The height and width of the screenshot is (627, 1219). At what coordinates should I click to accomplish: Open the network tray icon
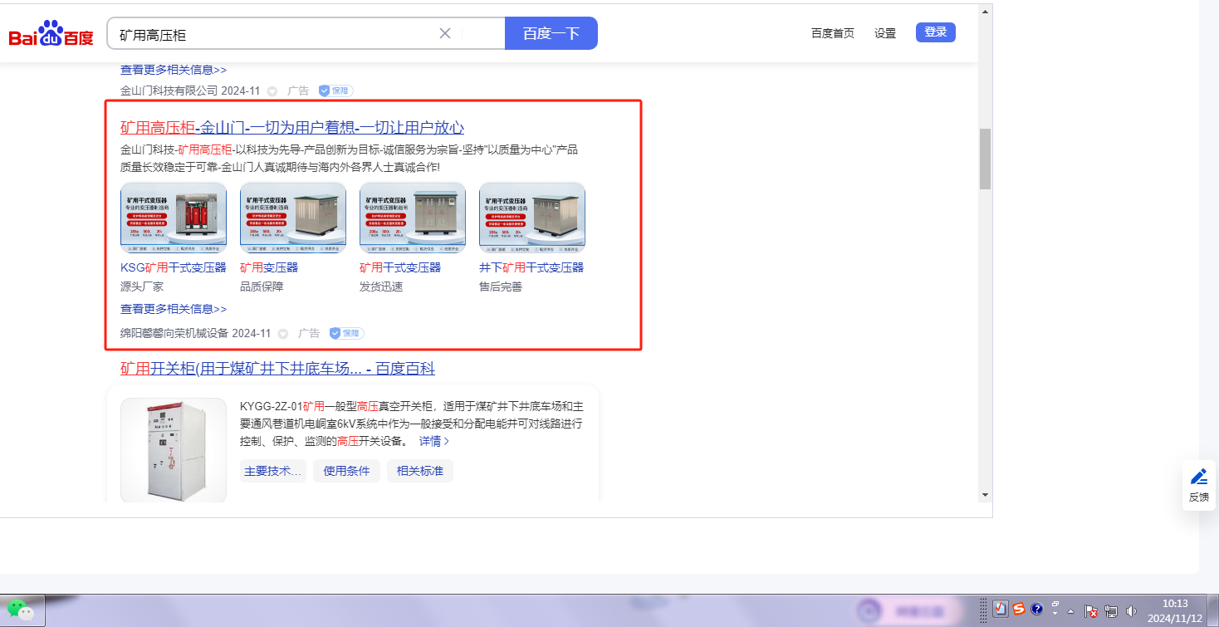pyautogui.click(x=1111, y=611)
